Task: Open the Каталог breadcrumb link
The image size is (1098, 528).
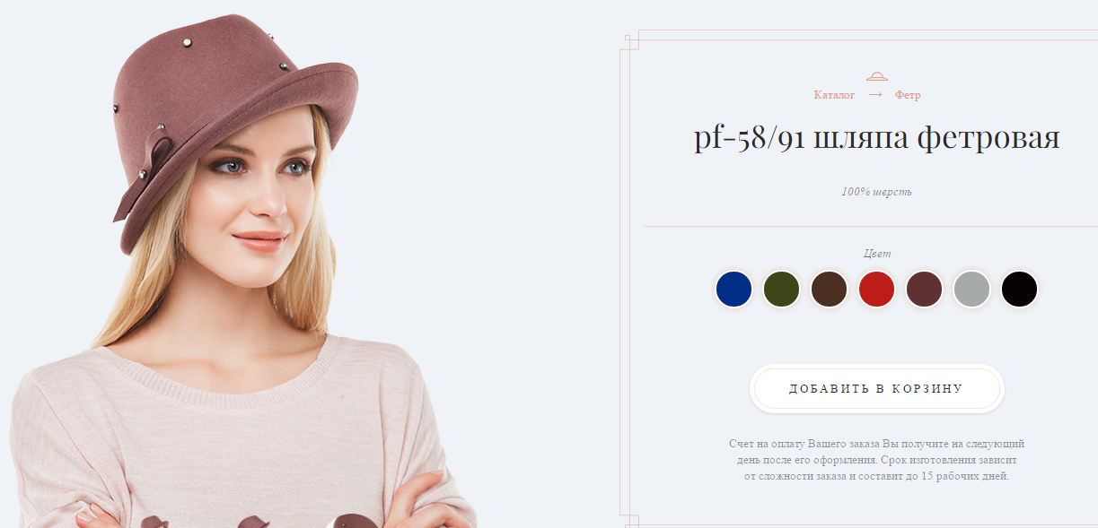Action: coord(834,95)
